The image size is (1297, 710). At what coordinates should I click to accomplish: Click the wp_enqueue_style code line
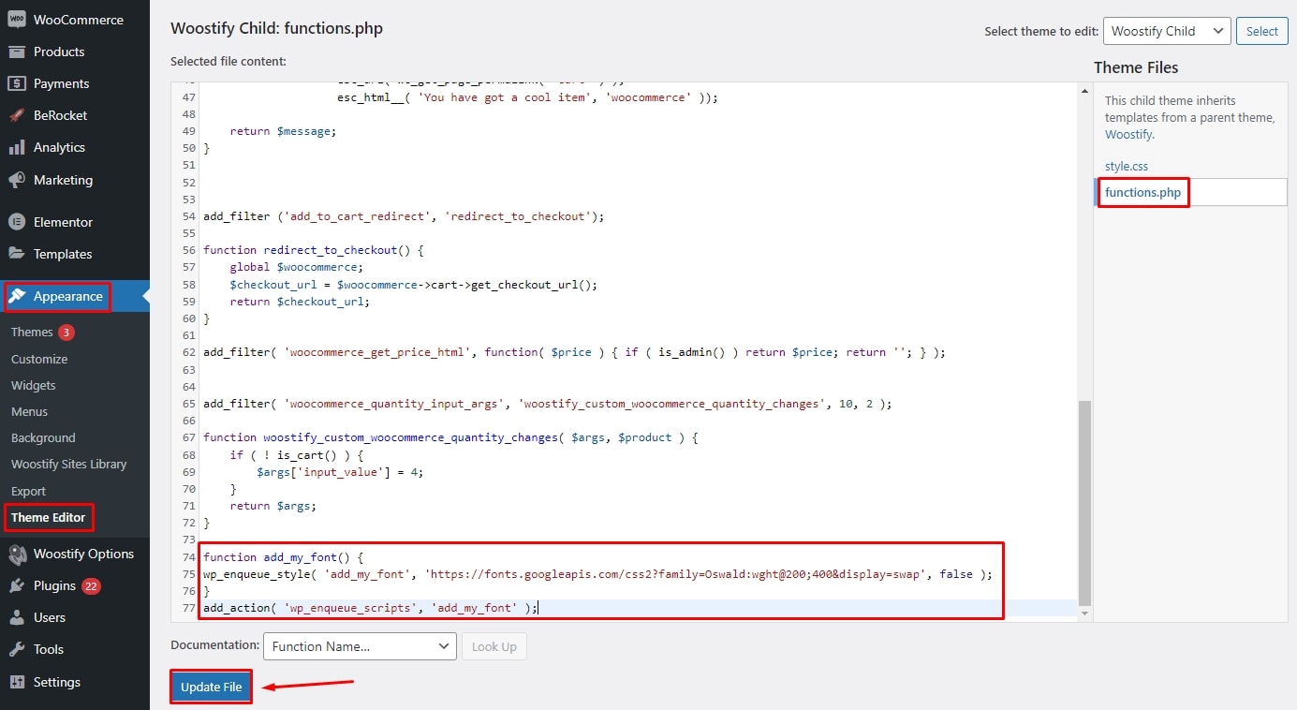tap(597, 574)
